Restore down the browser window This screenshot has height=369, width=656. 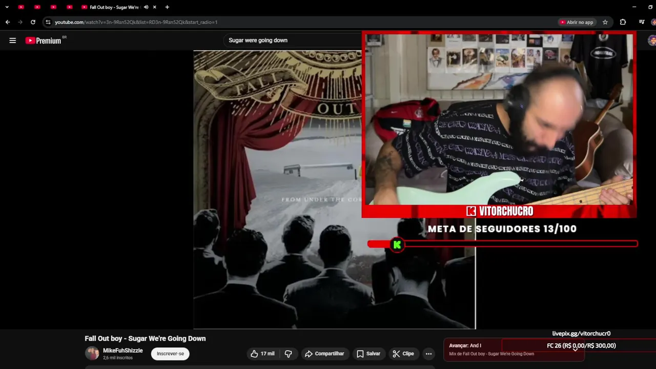tap(650, 7)
